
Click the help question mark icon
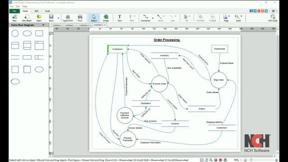coord(273,11)
